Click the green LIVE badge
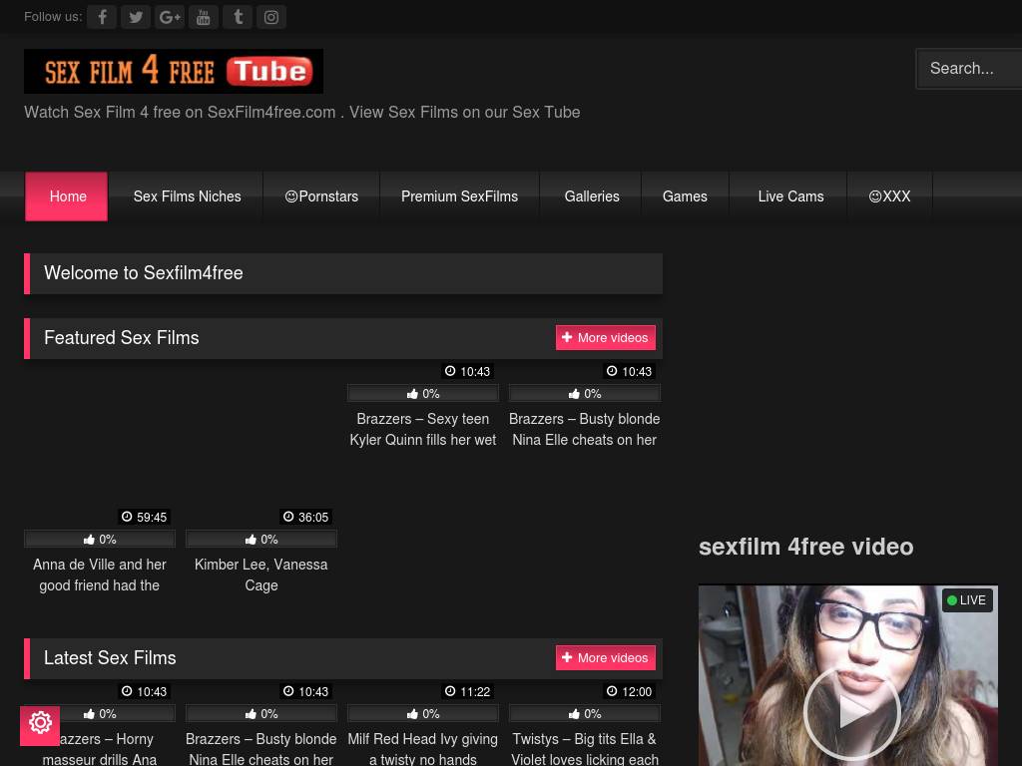 pos(966,599)
